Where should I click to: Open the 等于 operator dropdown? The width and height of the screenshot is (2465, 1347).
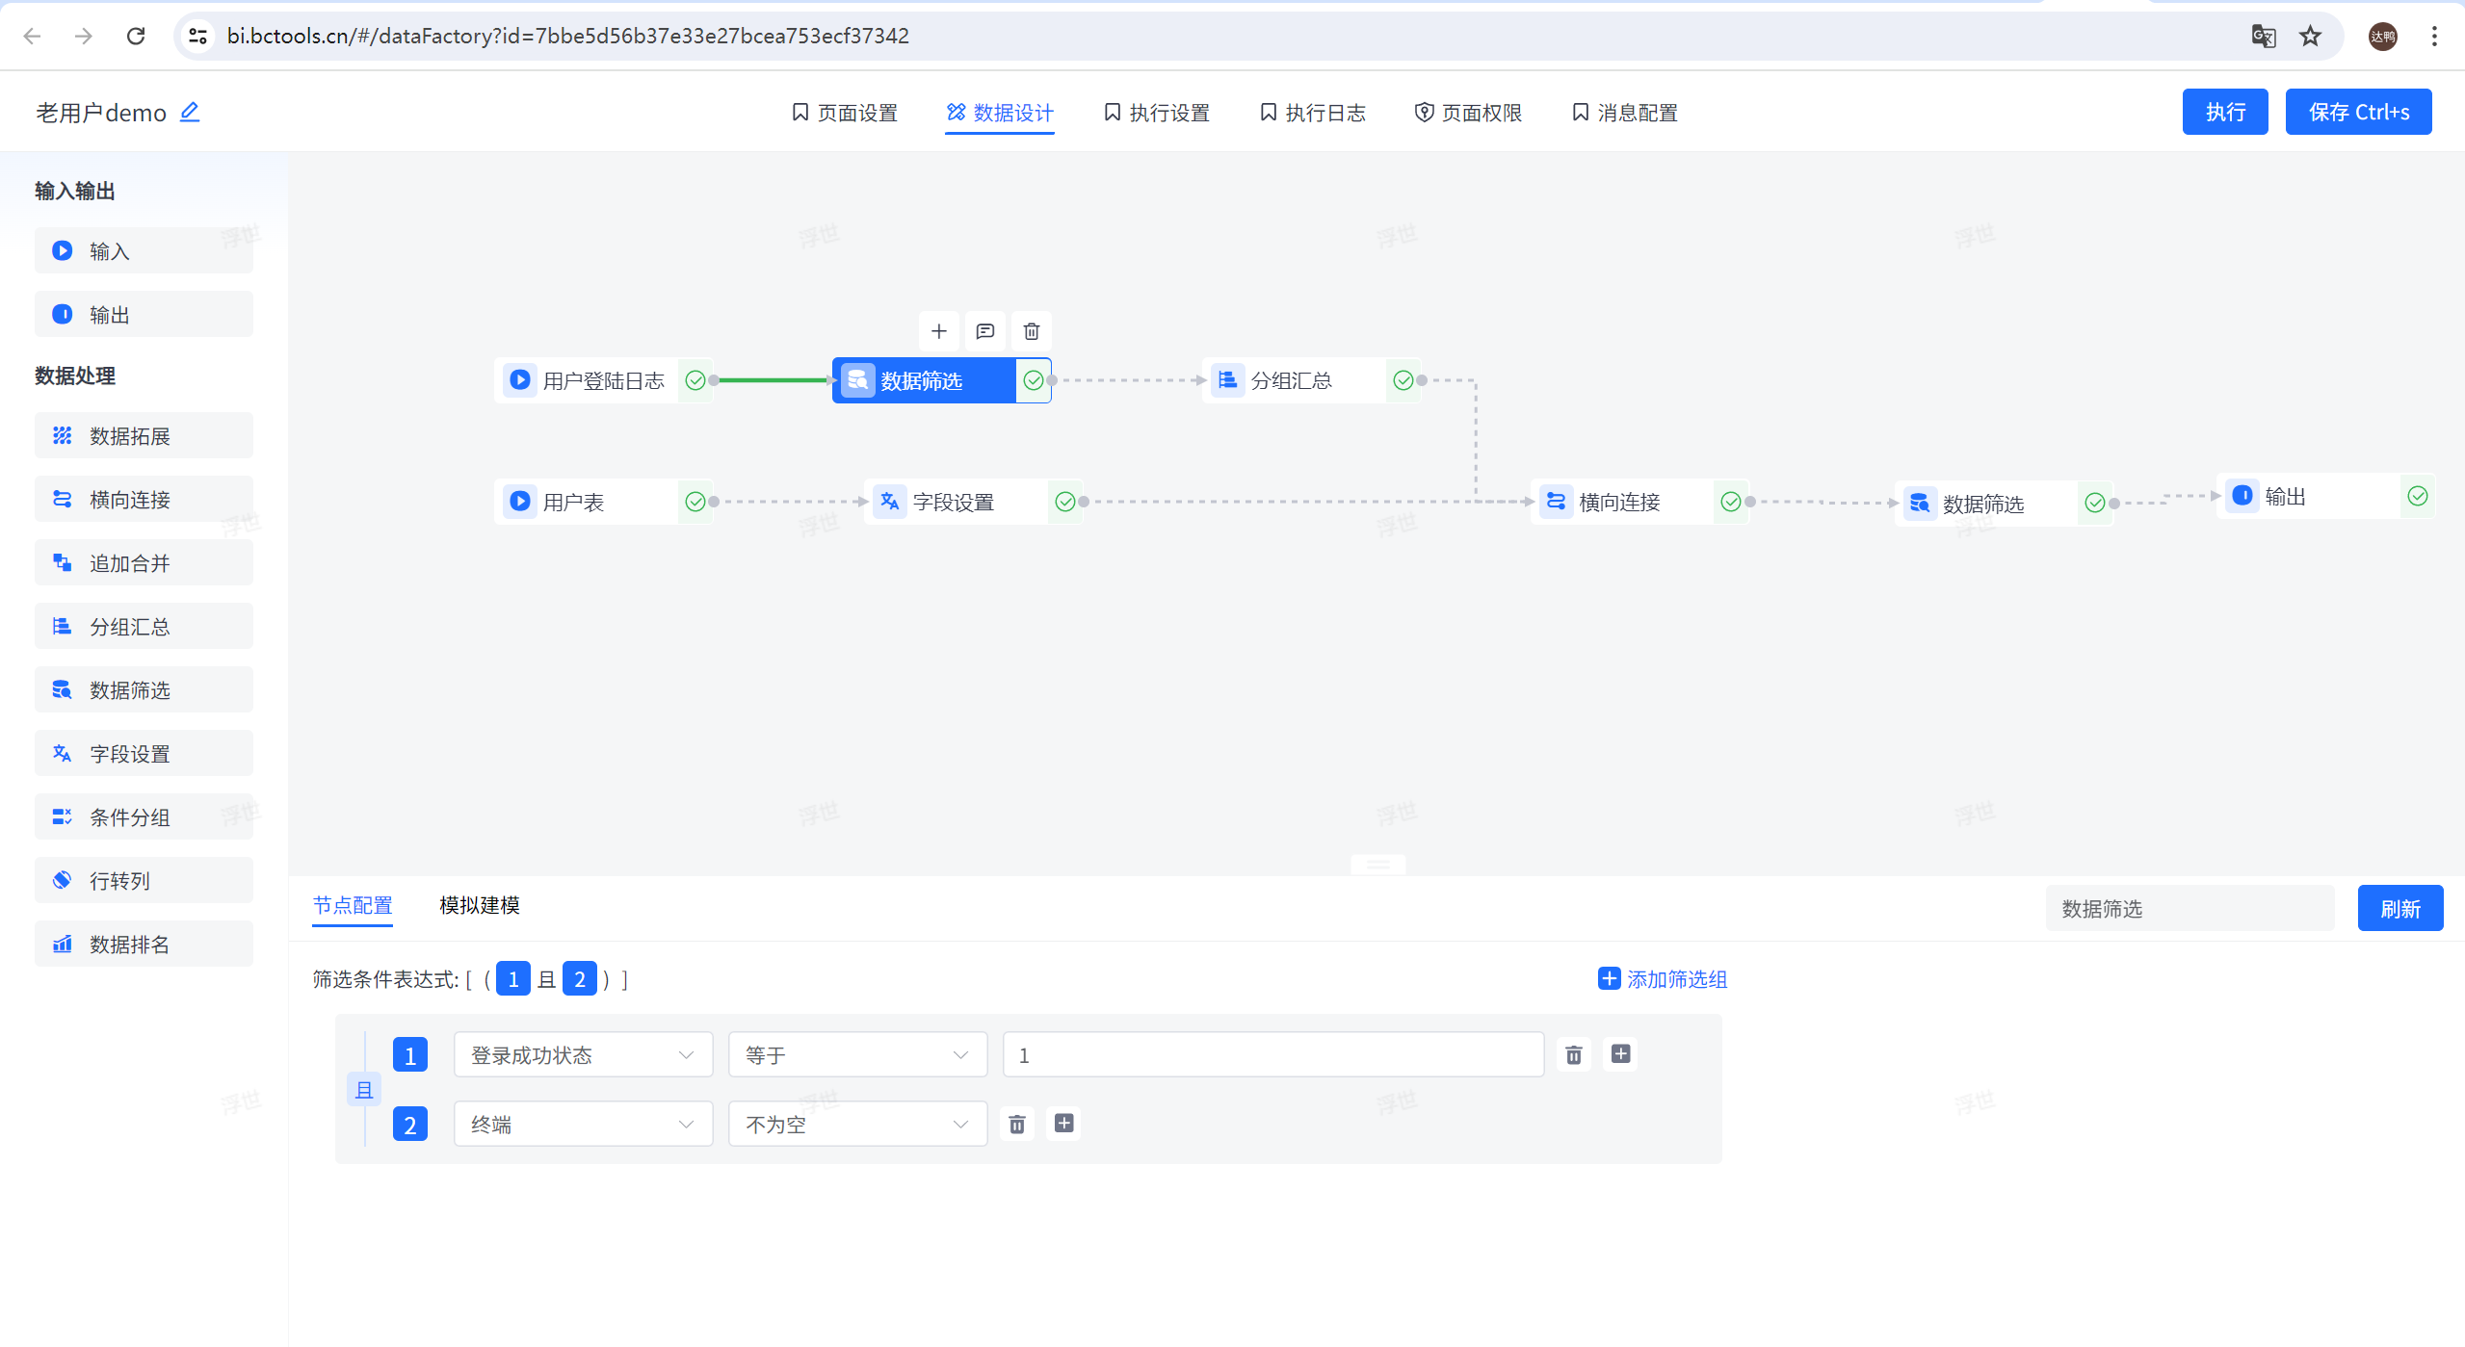856,1054
